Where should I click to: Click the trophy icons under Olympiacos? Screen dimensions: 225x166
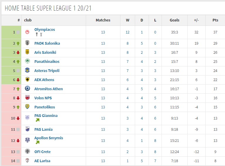pos(39,34)
